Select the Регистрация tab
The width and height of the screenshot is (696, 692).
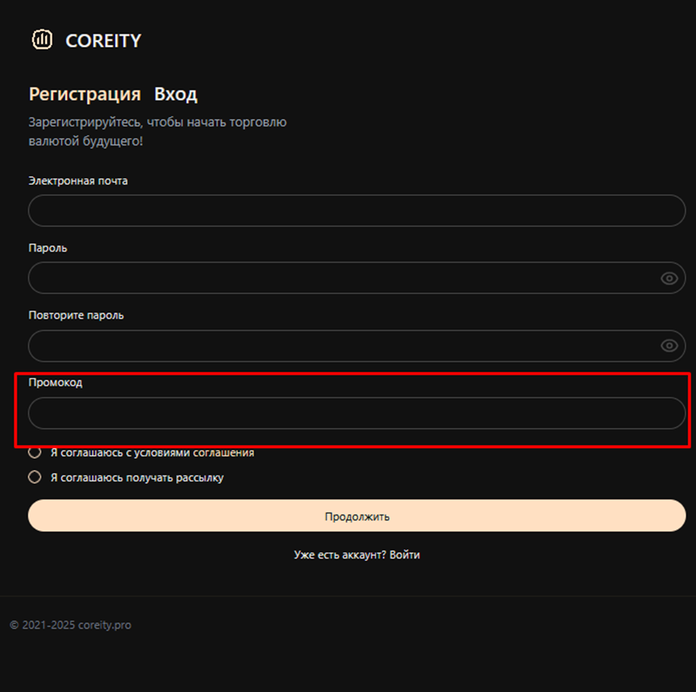pyautogui.click(x=85, y=94)
